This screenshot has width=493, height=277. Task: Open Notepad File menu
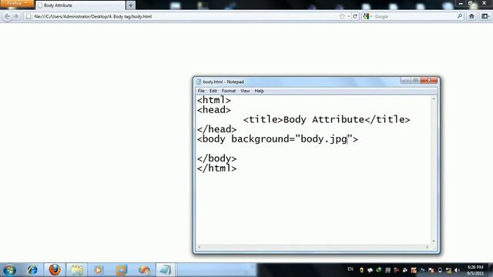click(x=201, y=91)
